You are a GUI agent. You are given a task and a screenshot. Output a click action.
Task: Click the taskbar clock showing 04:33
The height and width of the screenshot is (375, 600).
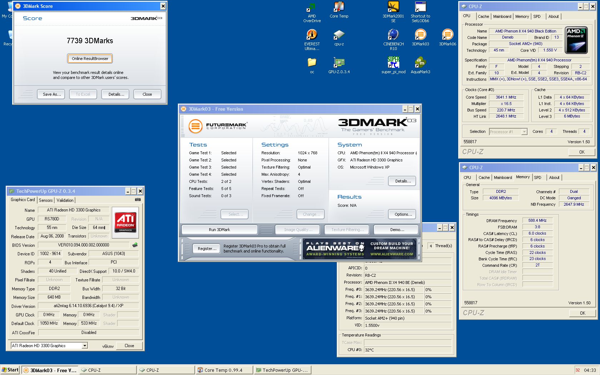(x=590, y=370)
